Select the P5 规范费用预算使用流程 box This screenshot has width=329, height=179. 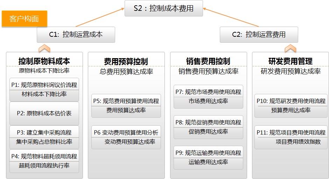pyautogui.click(x=126, y=101)
